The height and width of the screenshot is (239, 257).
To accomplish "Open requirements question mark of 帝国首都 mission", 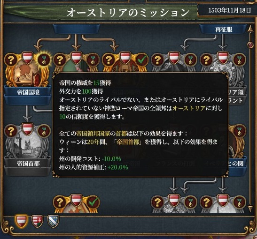I will (11, 131).
